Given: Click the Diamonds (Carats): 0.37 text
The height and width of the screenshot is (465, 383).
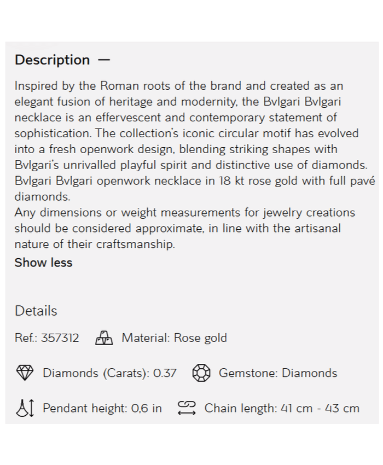Looking at the screenshot, I should coord(109,373).
